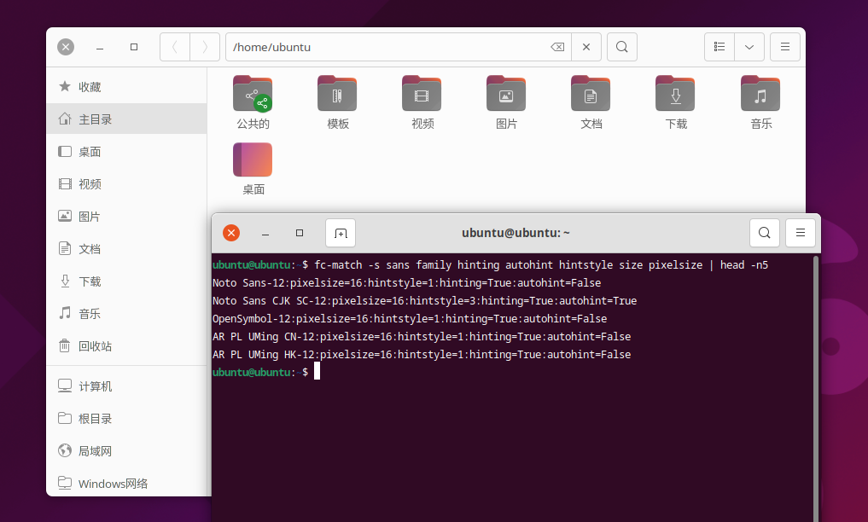Click the AR PL UMing HK output line

click(422, 355)
